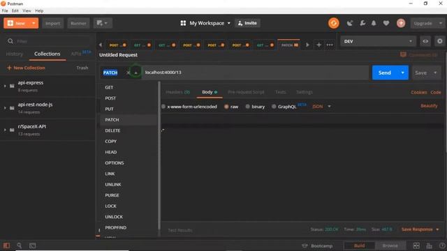447x251 pixels.
Task: Open the Cookies link
Action: [418, 92]
